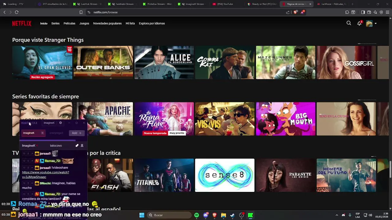This screenshot has width=392, height=220.
Task: Open File Explorer from taskbar
Action: coord(224,215)
